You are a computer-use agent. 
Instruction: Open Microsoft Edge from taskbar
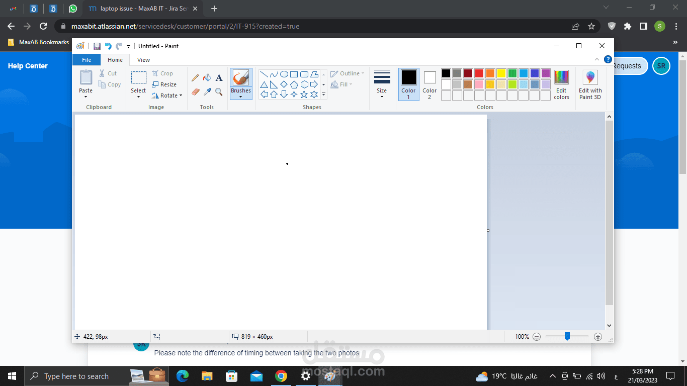[183, 376]
